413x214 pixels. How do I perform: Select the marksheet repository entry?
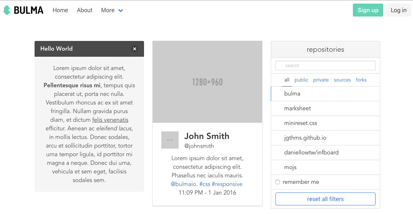pos(297,108)
